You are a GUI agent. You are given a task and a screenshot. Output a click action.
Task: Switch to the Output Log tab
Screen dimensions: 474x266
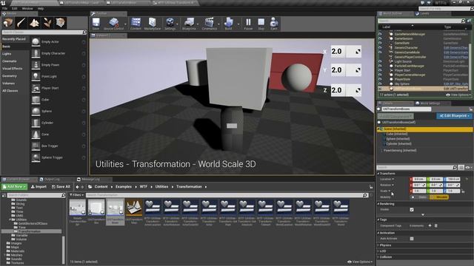pos(52,179)
